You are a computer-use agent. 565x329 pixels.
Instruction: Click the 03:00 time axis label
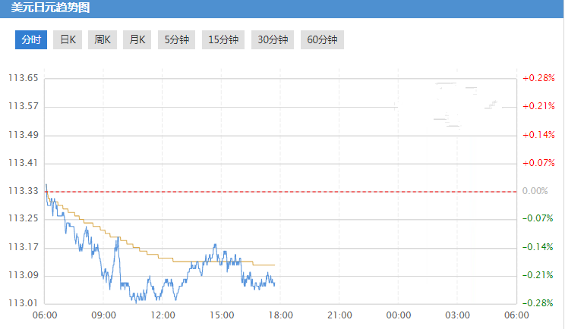click(x=457, y=315)
